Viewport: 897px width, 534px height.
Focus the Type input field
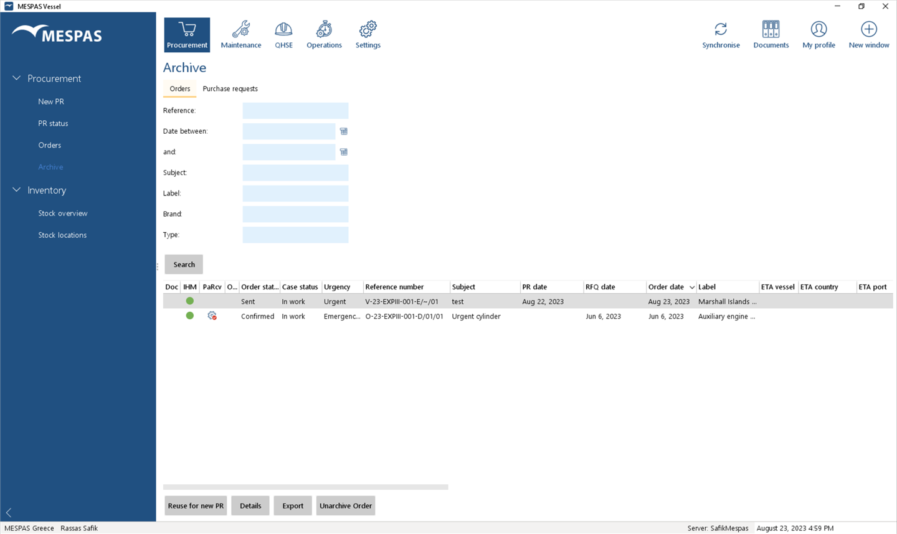click(295, 235)
